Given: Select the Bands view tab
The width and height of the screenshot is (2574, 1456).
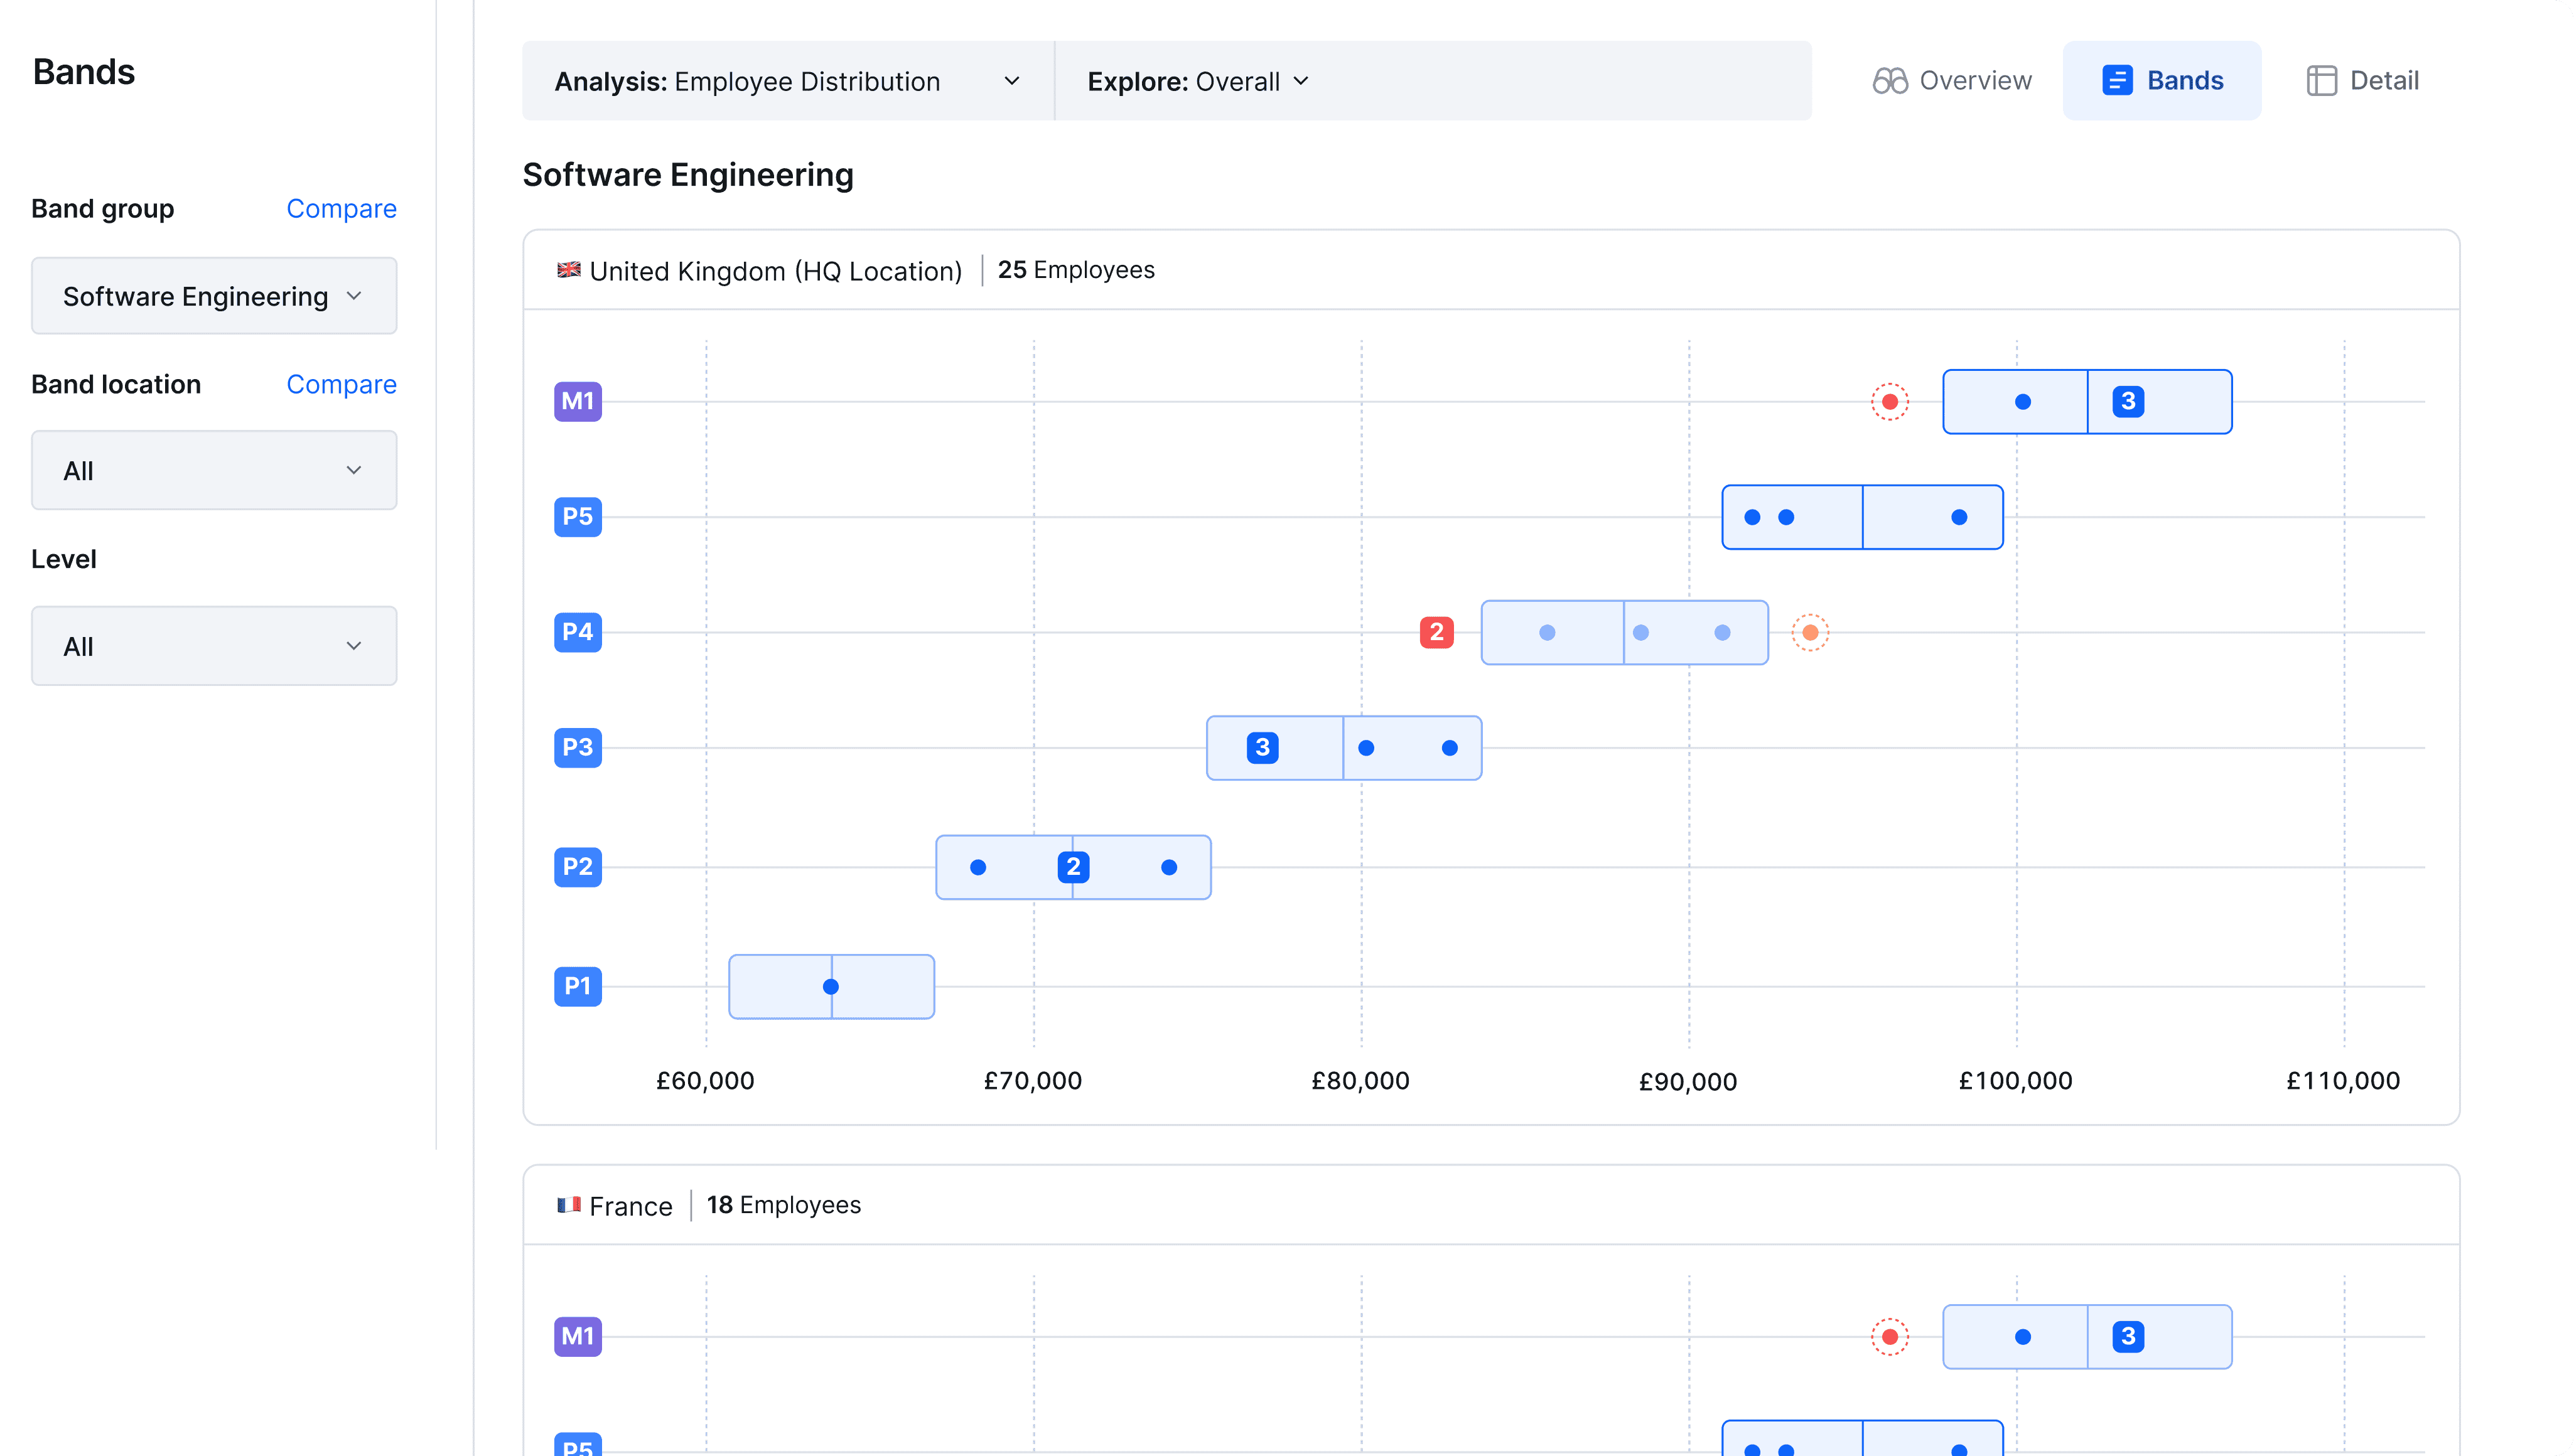Looking at the screenshot, I should coord(2162,81).
